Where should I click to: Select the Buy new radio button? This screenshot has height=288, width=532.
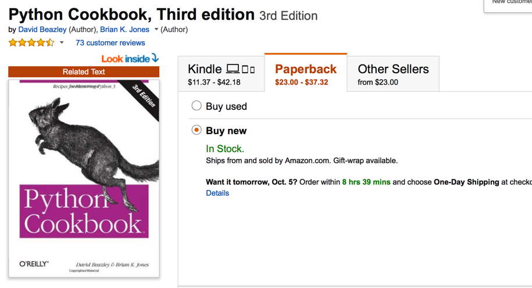197,130
